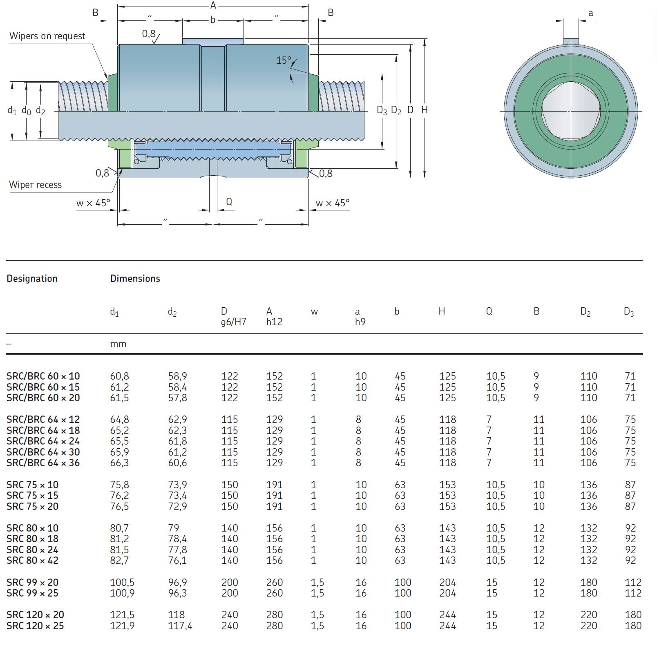Select the SRC 99 × 20 designation
The height and width of the screenshot is (657, 657).
coord(32,582)
